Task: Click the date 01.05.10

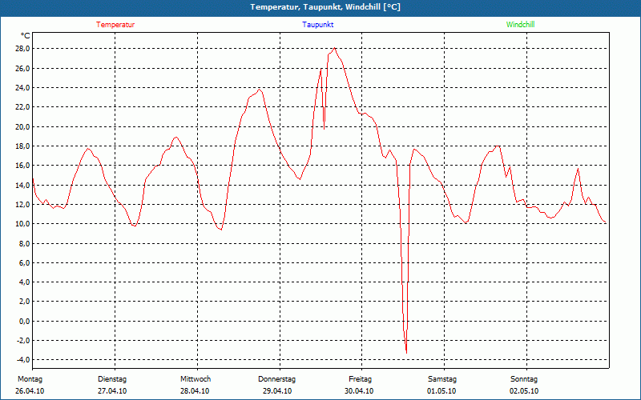Action: (441, 391)
